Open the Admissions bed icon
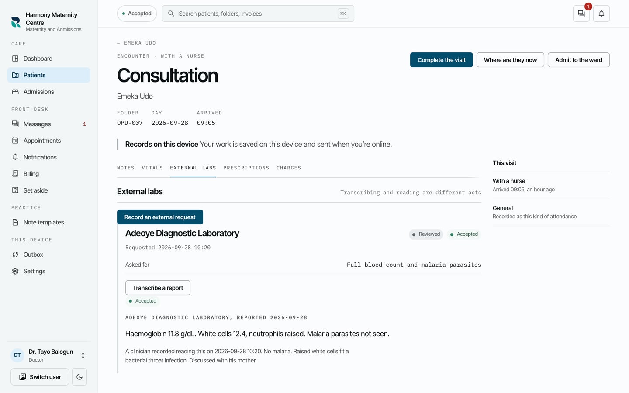The image size is (629, 393). point(15,92)
